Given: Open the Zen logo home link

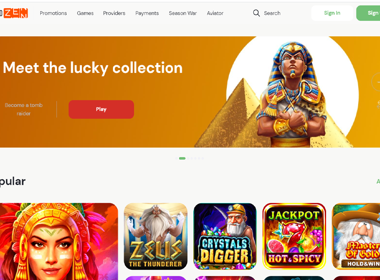Looking at the screenshot, I should [14, 13].
